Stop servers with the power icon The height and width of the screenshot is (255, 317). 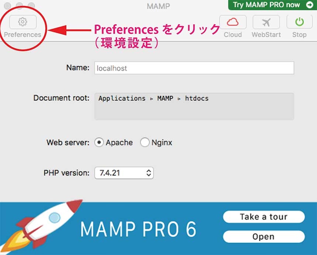pos(299,22)
